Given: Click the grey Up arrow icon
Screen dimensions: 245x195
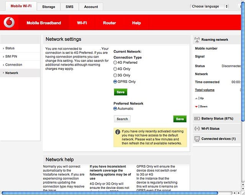Looking at the screenshot, I should (196, 98).
